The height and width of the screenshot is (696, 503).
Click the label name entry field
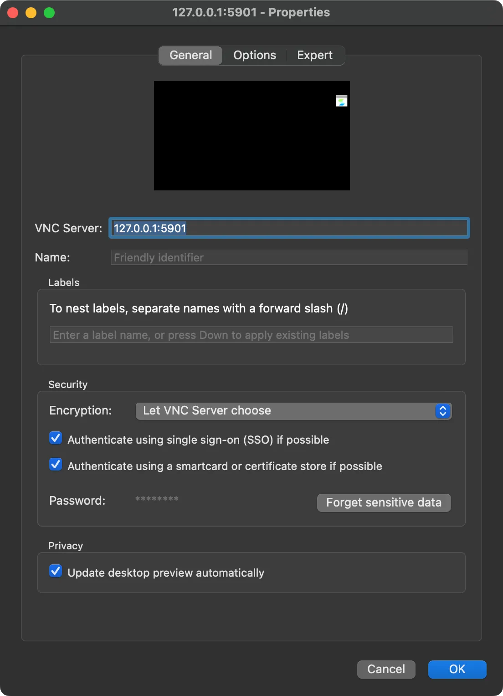(x=251, y=334)
